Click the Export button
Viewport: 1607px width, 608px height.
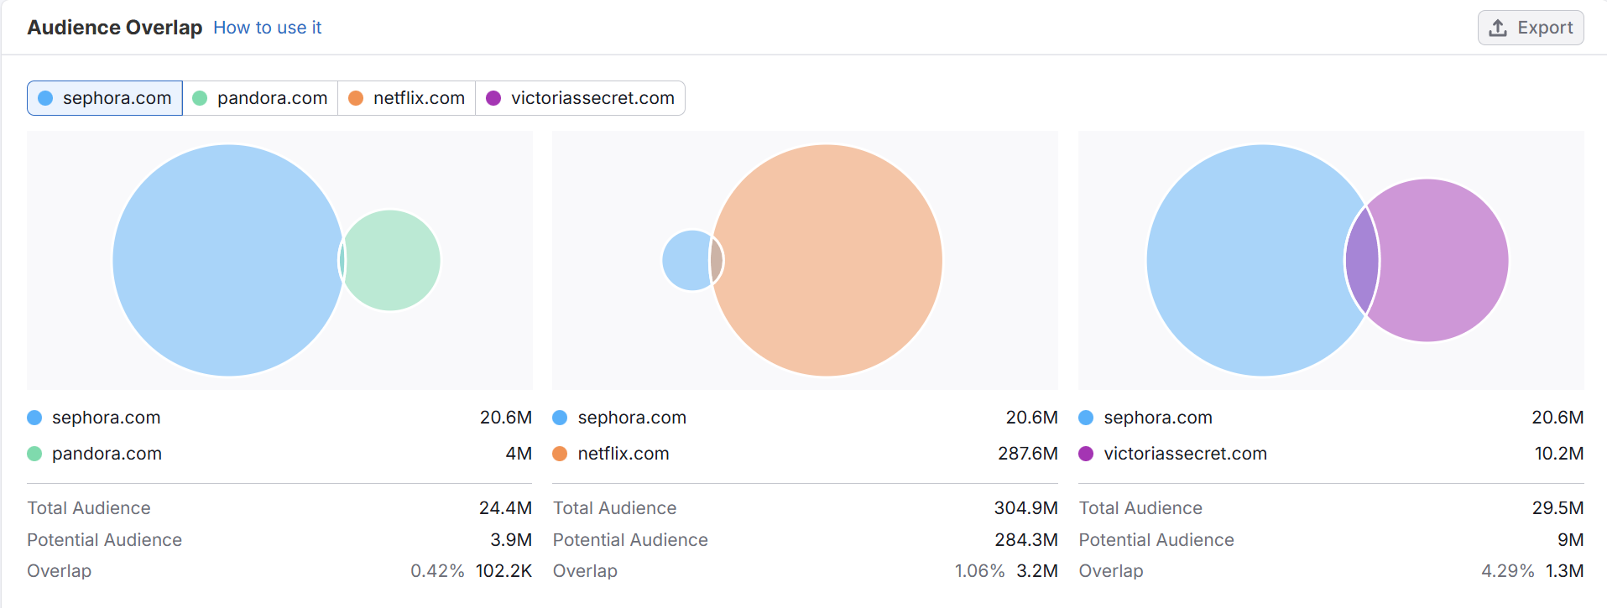pyautogui.click(x=1530, y=28)
